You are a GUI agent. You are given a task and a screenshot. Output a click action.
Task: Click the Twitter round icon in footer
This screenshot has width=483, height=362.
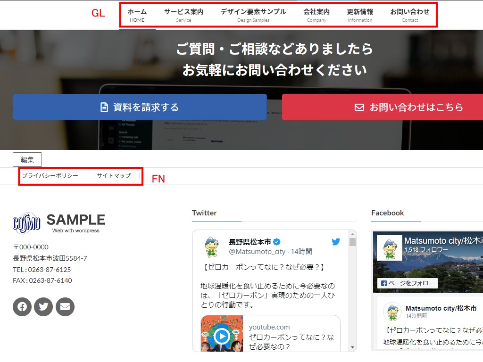[43, 307]
